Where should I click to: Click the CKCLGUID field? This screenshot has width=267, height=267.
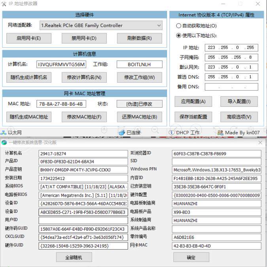(83, 237)
